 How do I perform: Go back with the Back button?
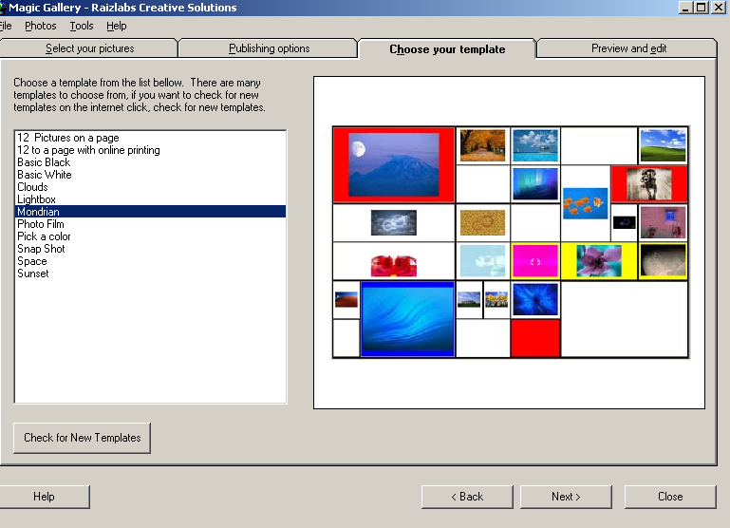[x=467, y=497]
